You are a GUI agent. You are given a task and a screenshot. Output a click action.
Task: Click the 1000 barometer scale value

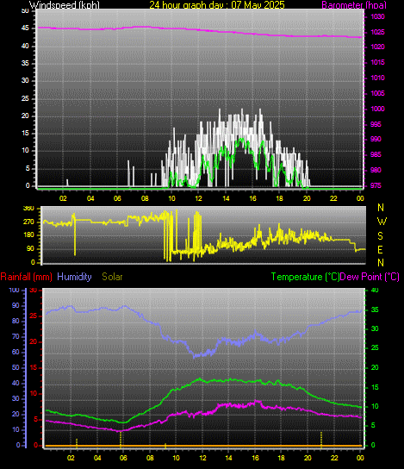[x=377, y=109]
